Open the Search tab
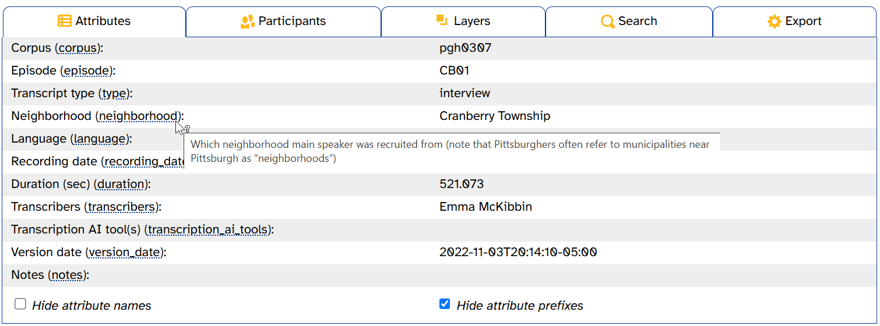 coord(629,22)
